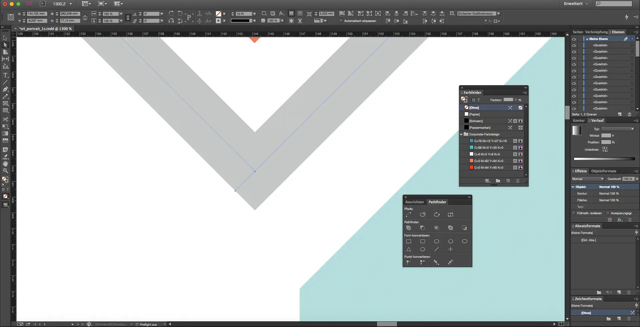Screen dimensions: 640x327
Task: Click the Umkehren reverse gradient button
Action: (x=605, y=150)
